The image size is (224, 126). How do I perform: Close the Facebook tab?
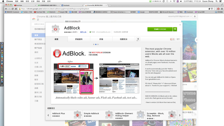coord(83,5)
